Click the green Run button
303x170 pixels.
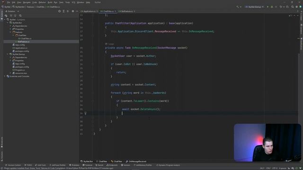point(267,7)
